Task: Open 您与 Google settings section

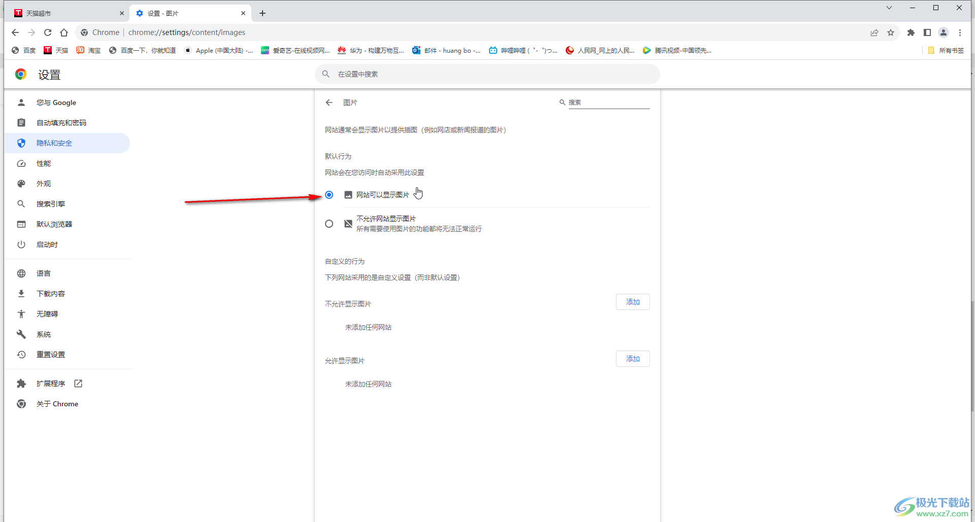Action: (x=67, y=102)
